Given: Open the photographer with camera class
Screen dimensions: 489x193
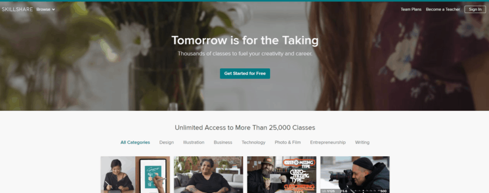Looking at the screenshot, I should (355, 174).
